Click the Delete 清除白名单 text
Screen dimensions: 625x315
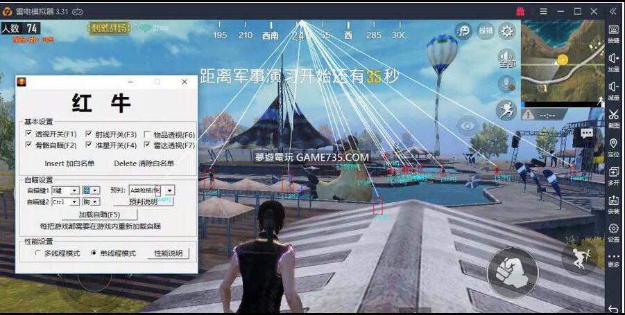144,163
